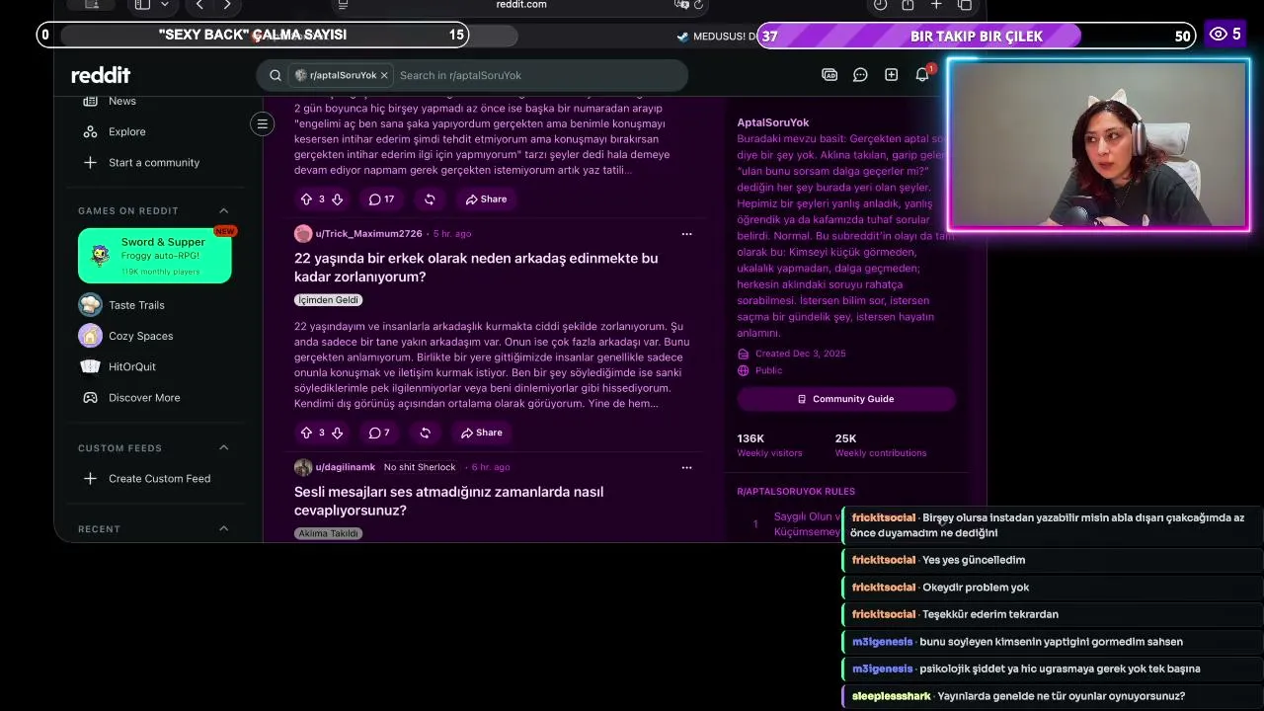Open u/dagilinamk profile link
The width and height of the screenshot is (1264, 711).
pos(346,467)
